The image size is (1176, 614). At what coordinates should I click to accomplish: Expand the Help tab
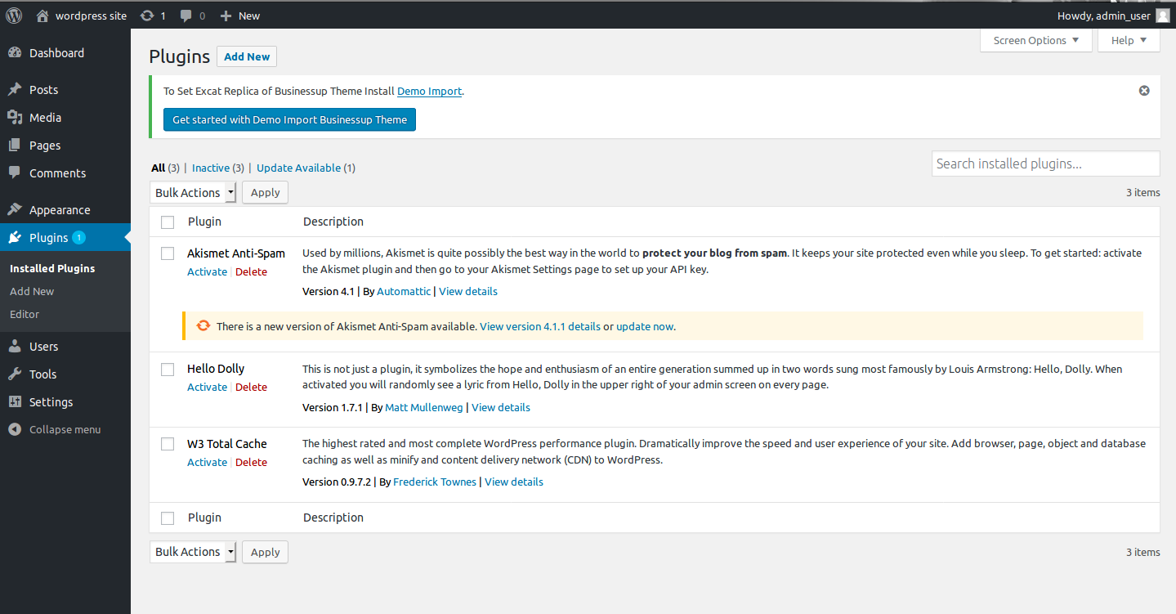pyautogui.click(x=1129, y=40)
